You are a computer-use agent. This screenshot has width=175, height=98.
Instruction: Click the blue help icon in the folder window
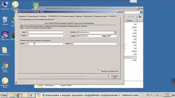[x=140, y=17]
